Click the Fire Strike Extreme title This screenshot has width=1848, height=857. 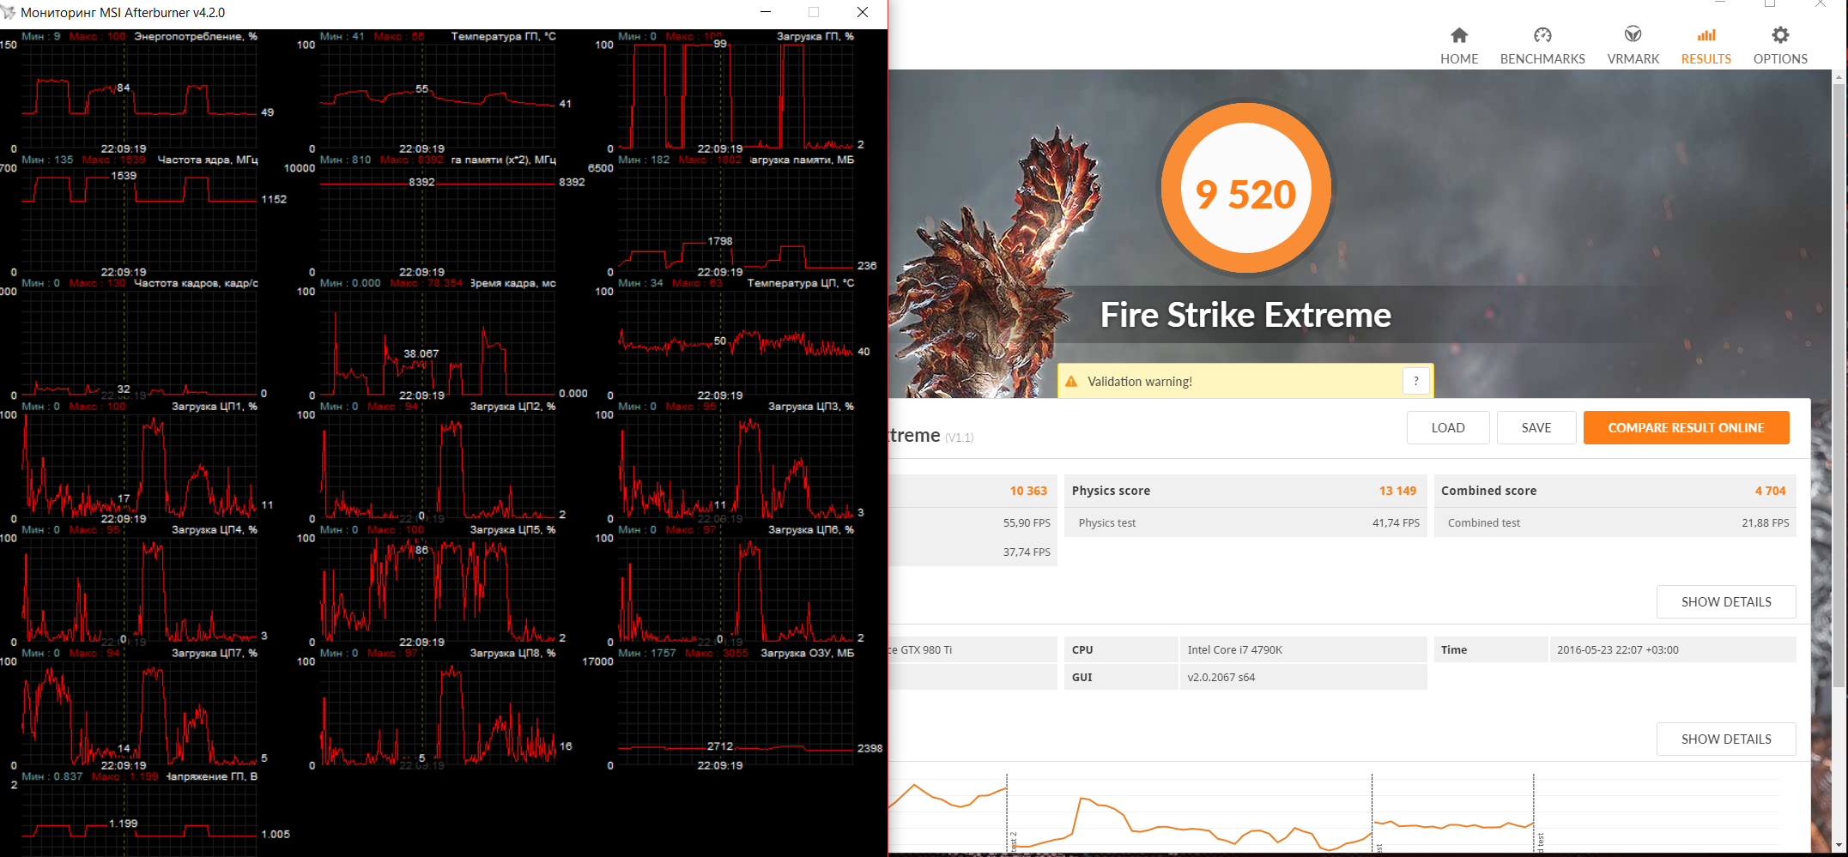coord(1245,315)
